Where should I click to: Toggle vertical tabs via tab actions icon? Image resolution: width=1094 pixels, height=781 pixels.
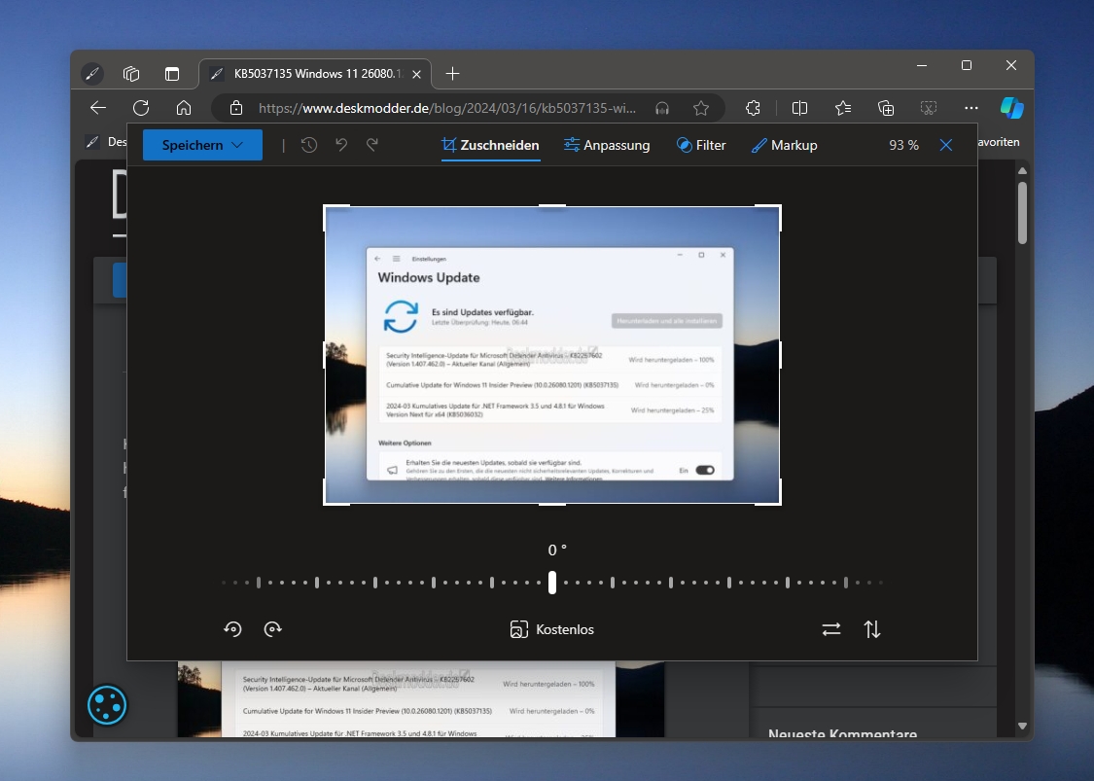pos(171,73)
